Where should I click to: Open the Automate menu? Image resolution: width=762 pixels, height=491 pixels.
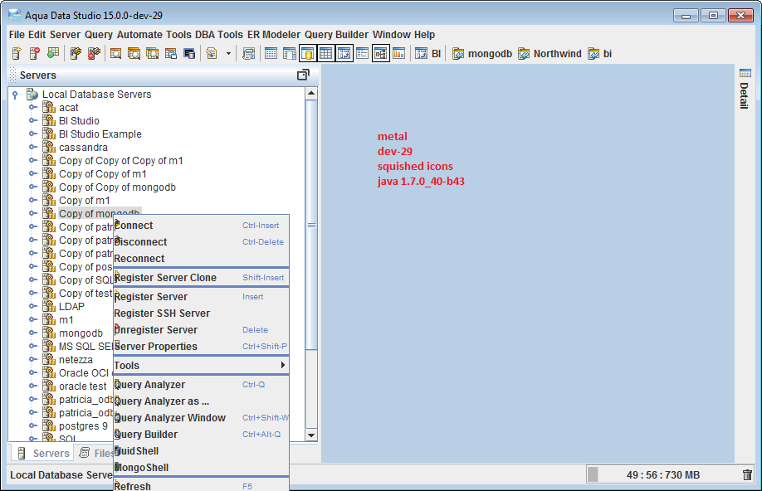[139, 35]
